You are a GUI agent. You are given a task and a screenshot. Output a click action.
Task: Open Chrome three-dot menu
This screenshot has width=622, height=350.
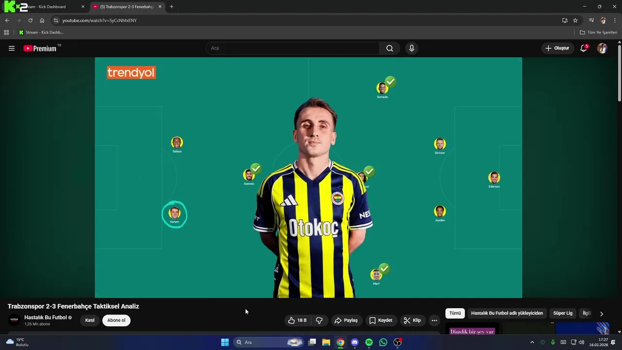coord(615,20)
